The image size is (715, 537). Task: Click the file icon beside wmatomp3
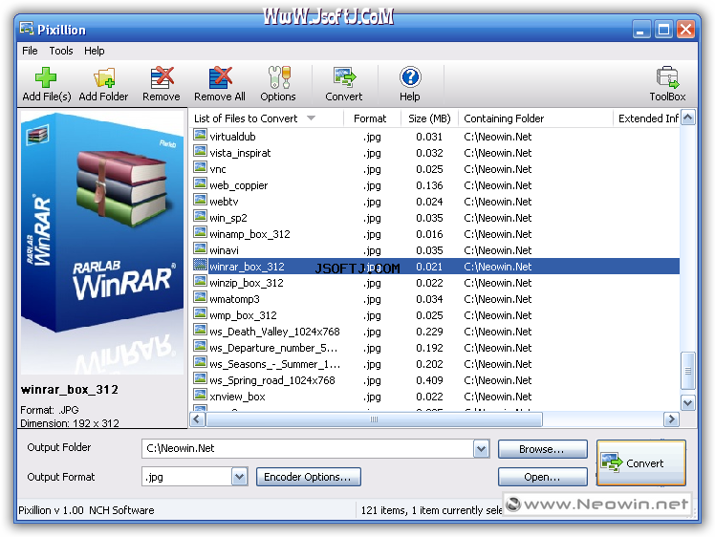pos(200,297)
